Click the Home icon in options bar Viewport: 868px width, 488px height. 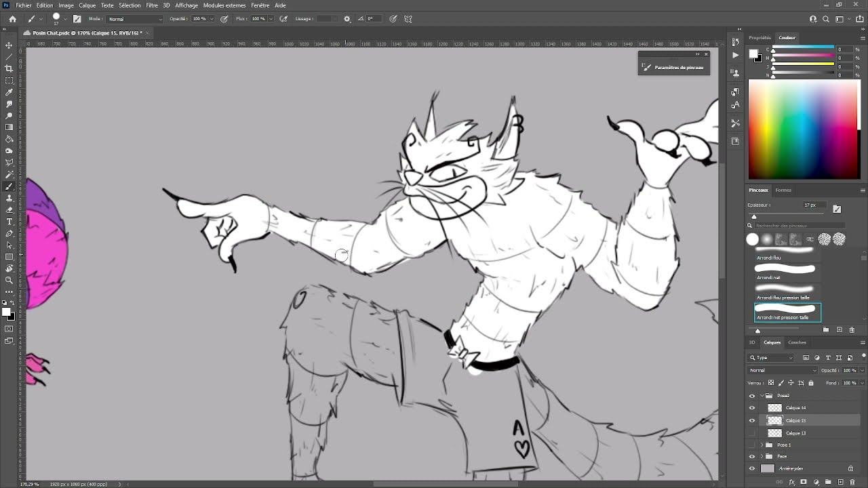tap(12, 19)
